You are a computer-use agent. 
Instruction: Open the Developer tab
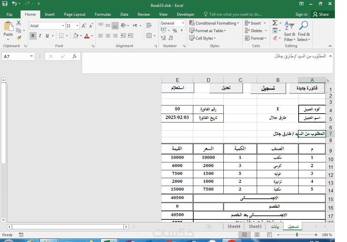click(185, 14)
